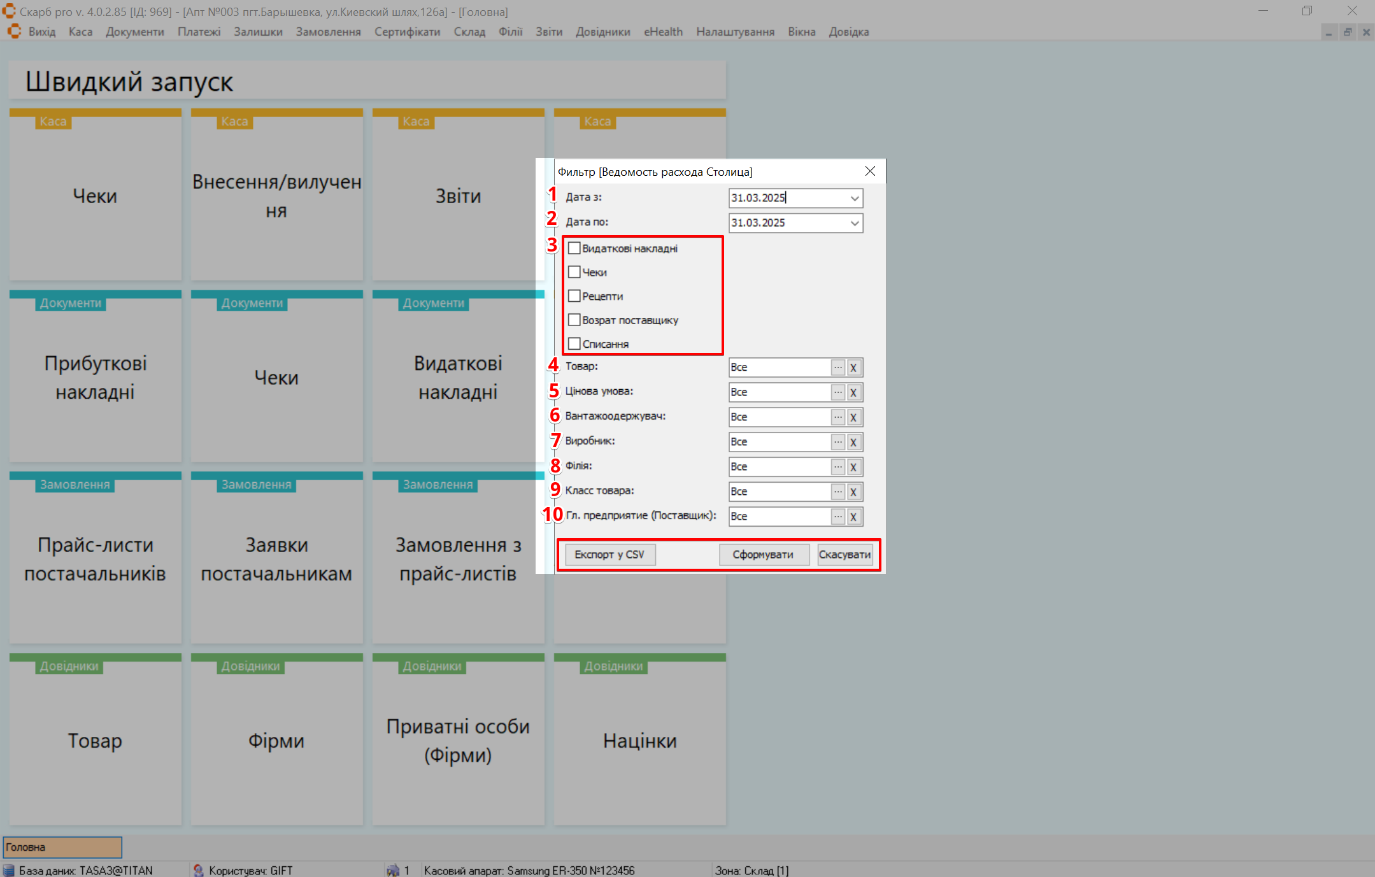Click Скасувати button
Image resolution: width=1375 pixels, height=877 pixels.
(x=844, y=555)
